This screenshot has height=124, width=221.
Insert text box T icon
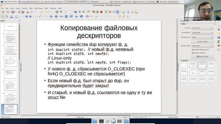pos(106,12)
